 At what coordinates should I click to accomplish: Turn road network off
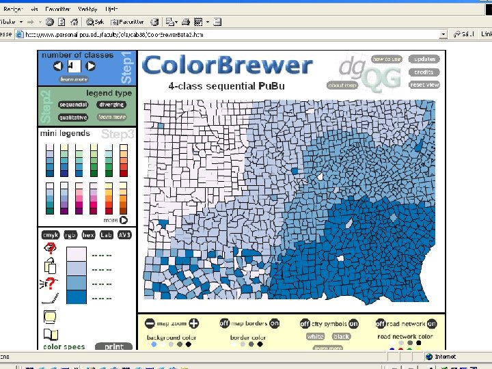tap(381, 323)
